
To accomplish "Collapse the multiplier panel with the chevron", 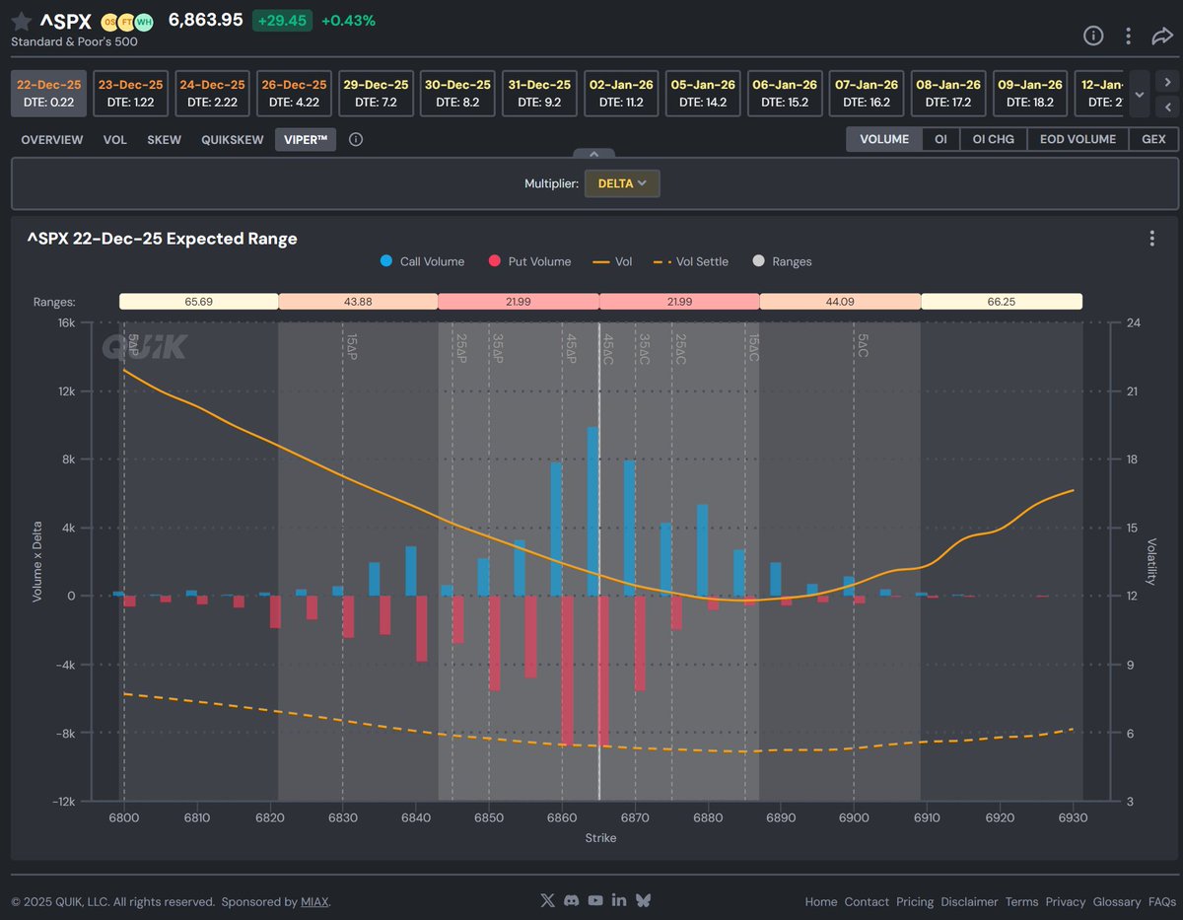I will coord(593,154).
